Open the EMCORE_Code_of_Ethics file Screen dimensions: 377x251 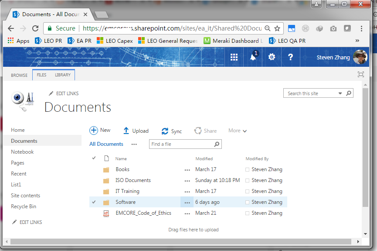click(143, 213)
